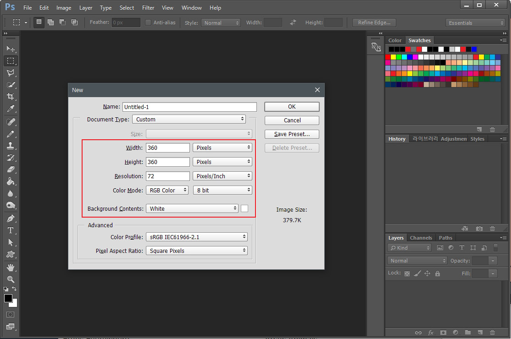Click OK in the New dialog
Screen dimensions: 511x339
pyautogui.click(x=292, y=107)
